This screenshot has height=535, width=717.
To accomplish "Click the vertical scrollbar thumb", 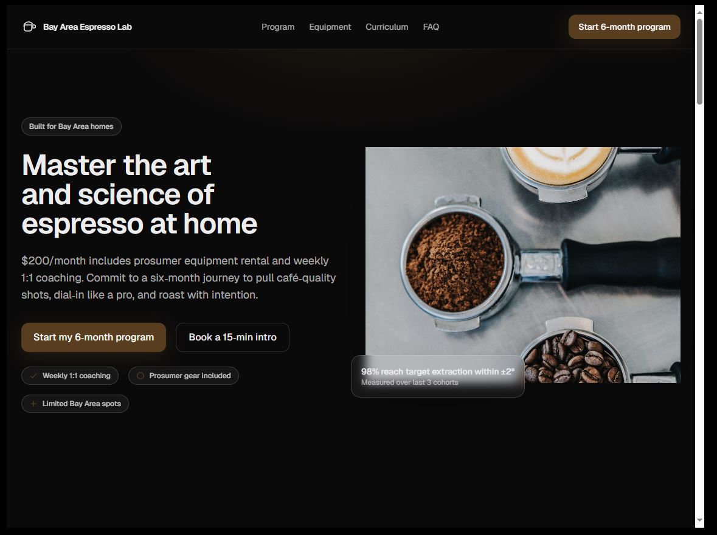I will click(x=699, y=62).
